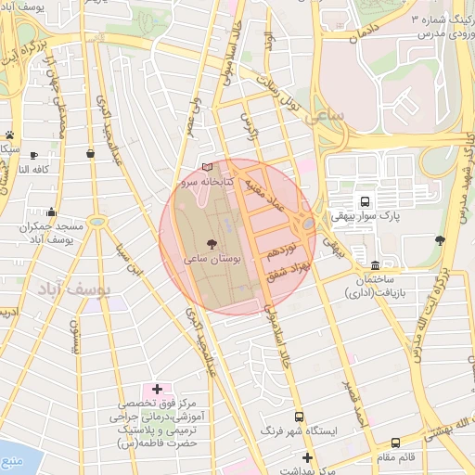The height and width of the screenshot is (475, 475).
Task: Click the blue fountain in the بیهقی roundabout
Action: [x=308, y=224]
